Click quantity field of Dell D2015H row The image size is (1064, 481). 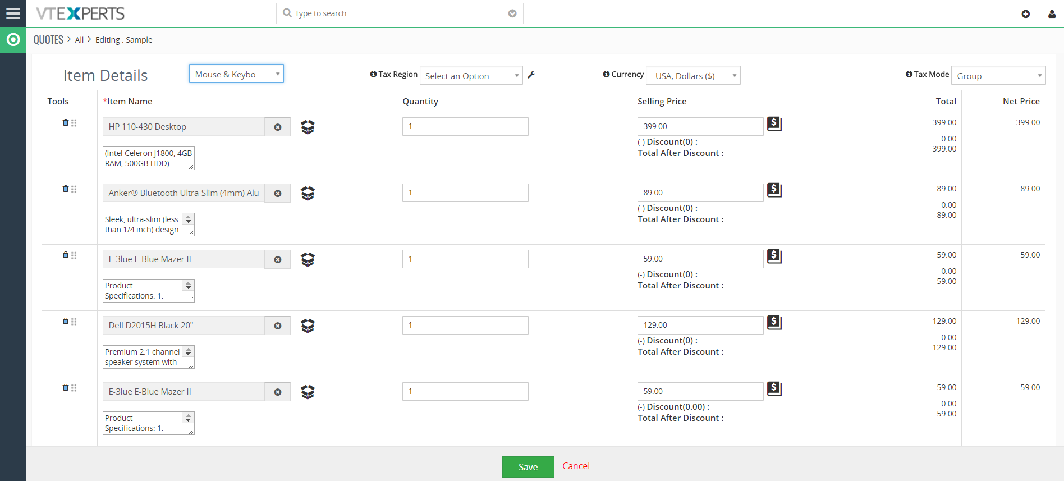pos(465,325)
